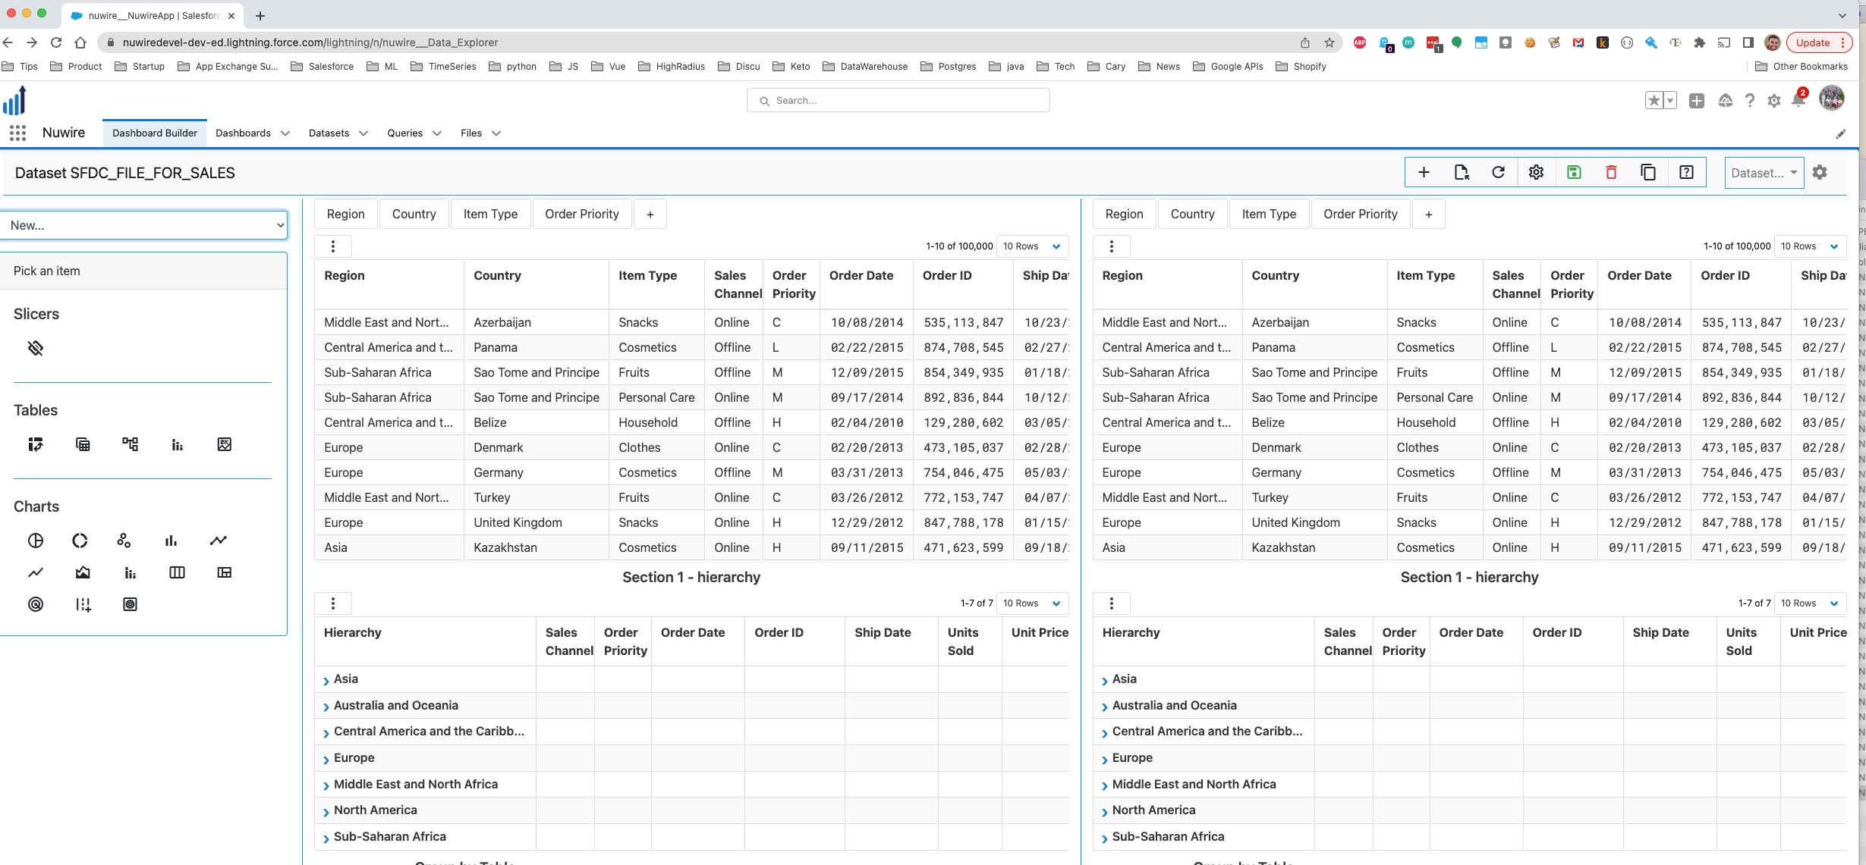1866x865 pixels.
Task: Click Chrome Update button
Action: pyautogui.click(x=1820, y=42)
